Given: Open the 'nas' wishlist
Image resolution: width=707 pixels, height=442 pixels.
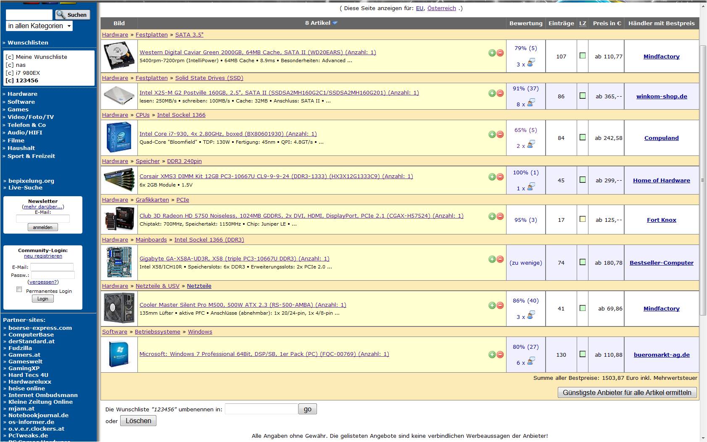Looking at the screenshot, I should [21, 65].
